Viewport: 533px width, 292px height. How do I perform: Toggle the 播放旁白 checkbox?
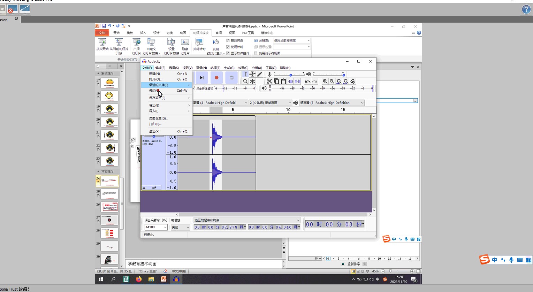(228, 40)
